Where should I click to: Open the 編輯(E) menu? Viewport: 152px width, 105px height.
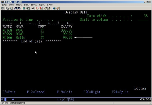[12, 5]
